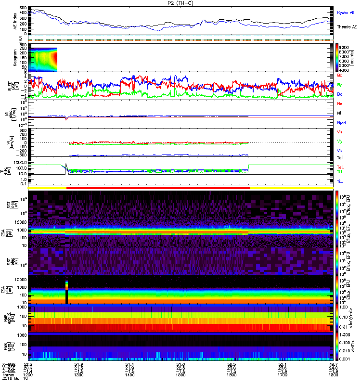Click the SST ion Eflux color bar
Screen dimensions: 361x385
337,205
